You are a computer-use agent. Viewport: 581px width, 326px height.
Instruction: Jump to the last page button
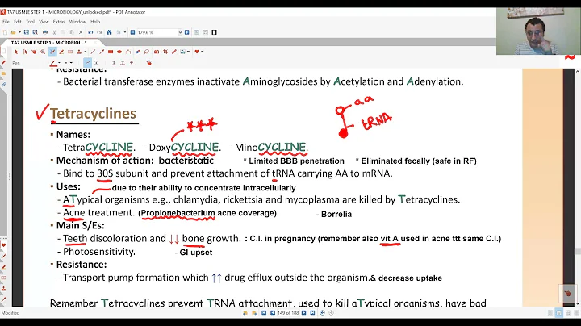(x=312, y=313)
